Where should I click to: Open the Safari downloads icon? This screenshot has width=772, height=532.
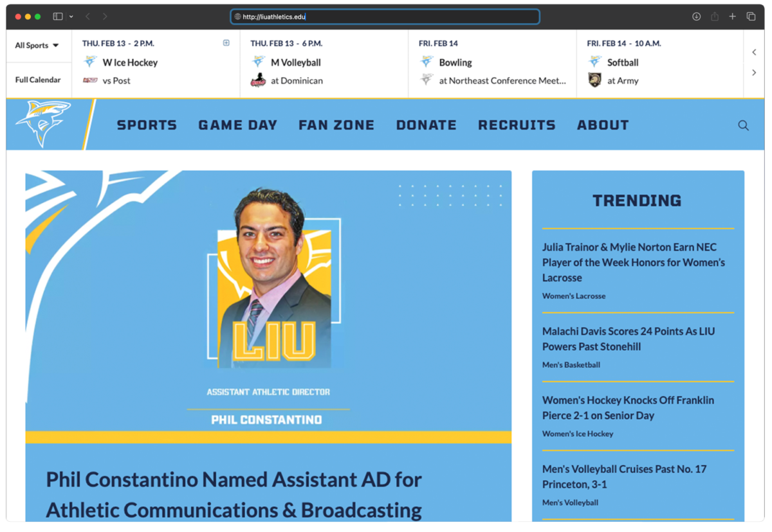pos(696,17)
